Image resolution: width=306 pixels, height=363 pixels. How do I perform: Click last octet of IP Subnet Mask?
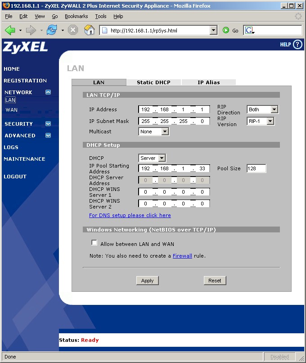click(202, 121)
